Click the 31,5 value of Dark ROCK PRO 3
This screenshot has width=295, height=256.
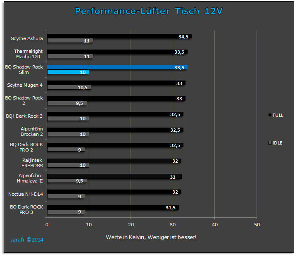pyautogui.click(x=171, y=208)
